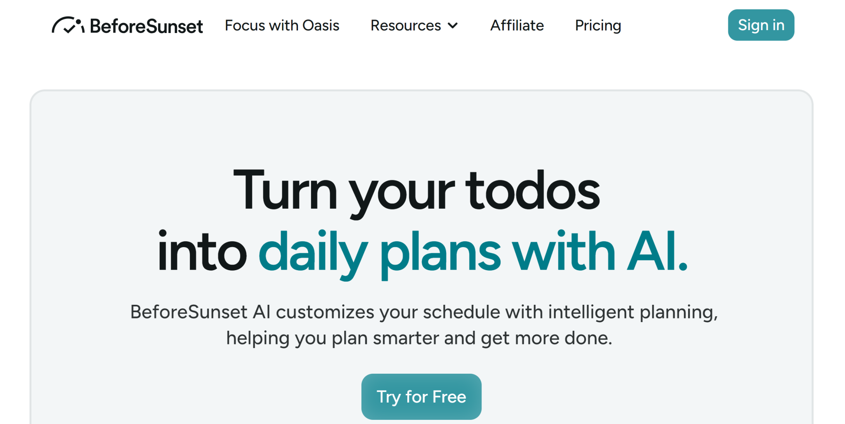Go to the Affiliate page

(x=517, y=26)
